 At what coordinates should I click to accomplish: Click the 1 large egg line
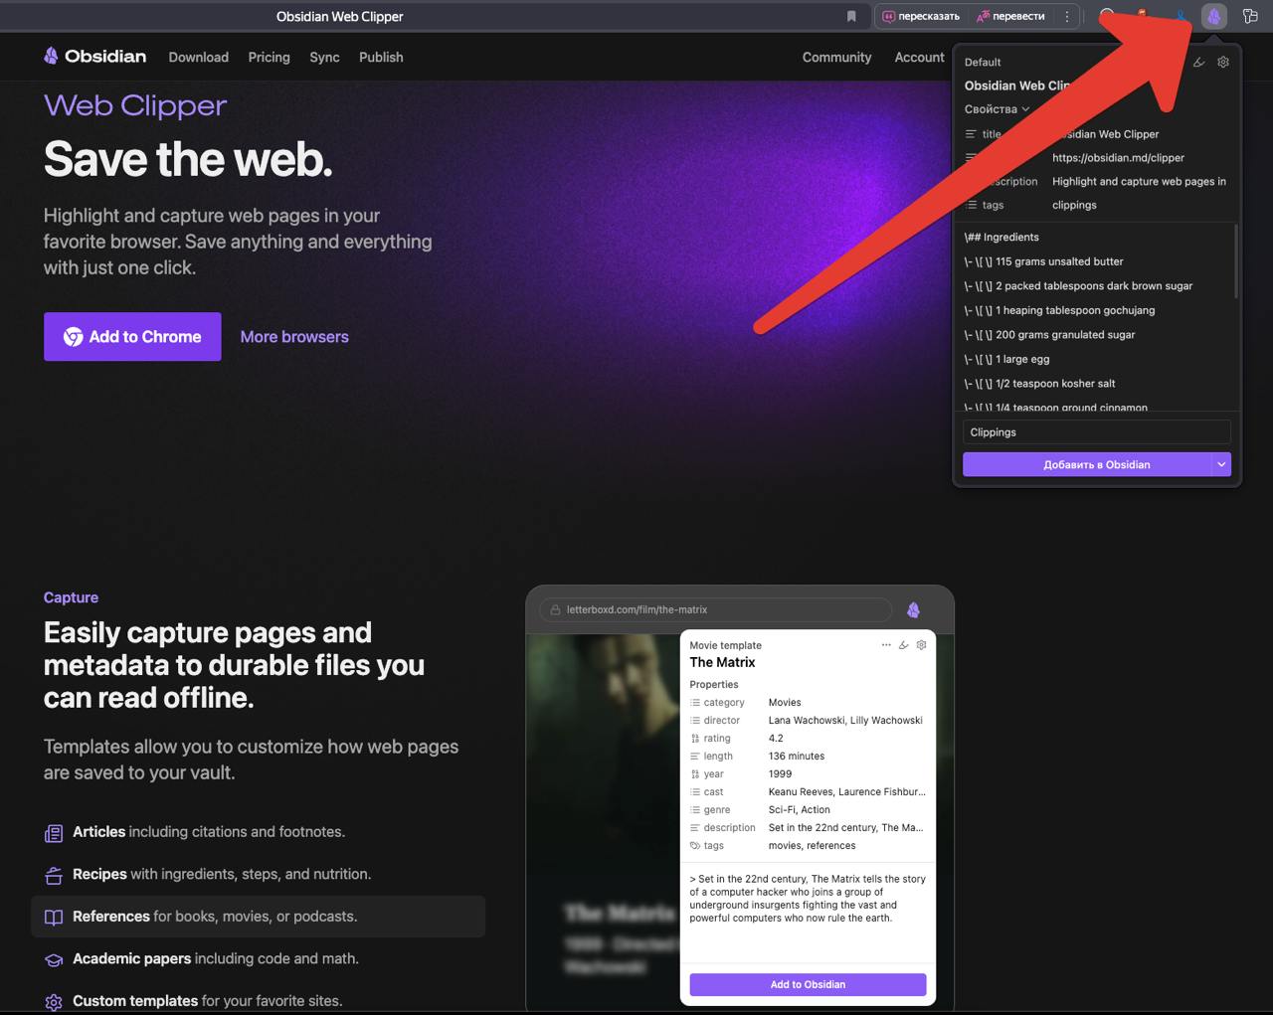1006,359
